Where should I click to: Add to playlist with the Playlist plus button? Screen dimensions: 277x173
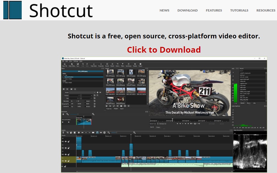[107, 106]
